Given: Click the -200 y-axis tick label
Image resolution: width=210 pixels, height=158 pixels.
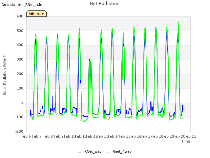Looking at the screenshot, I should (19, 131).
